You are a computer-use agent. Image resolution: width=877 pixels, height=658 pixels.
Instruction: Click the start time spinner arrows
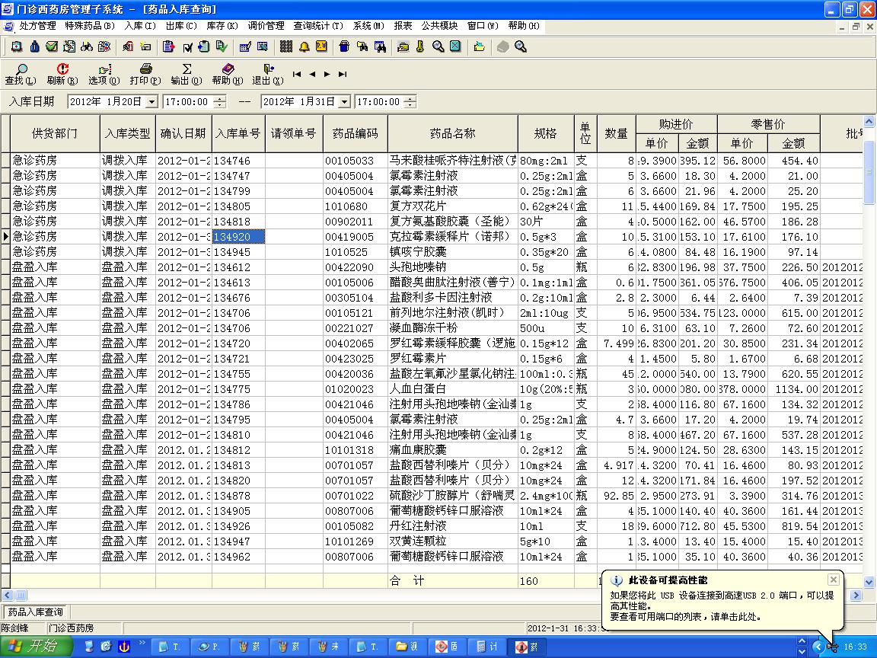(x=220, y=102)
